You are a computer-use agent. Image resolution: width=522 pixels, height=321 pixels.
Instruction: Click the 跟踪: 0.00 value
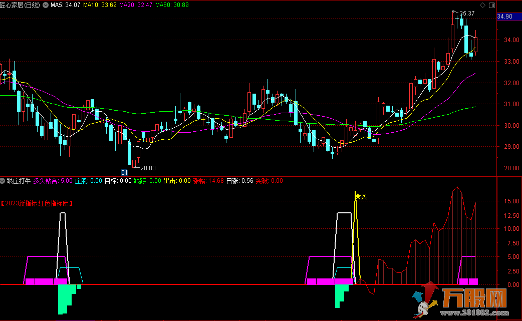[x=147, y=181]
